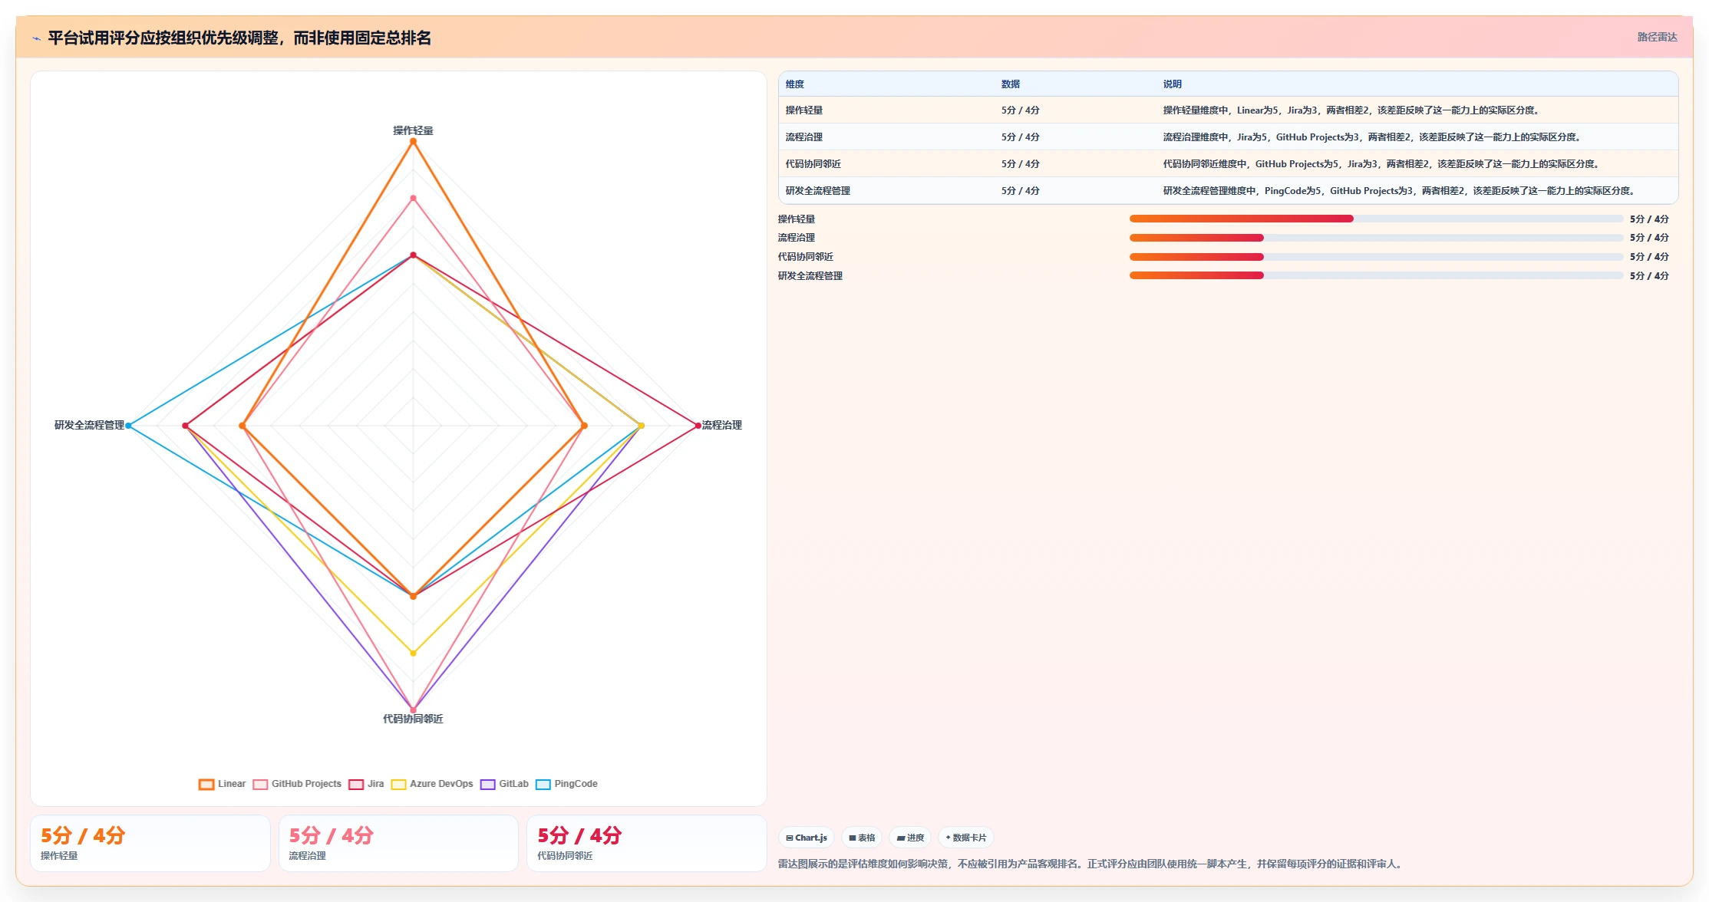
Task: Click the 5分 / 4分 value in 研发全流程管理 table row
Action: coord(1021,191)
